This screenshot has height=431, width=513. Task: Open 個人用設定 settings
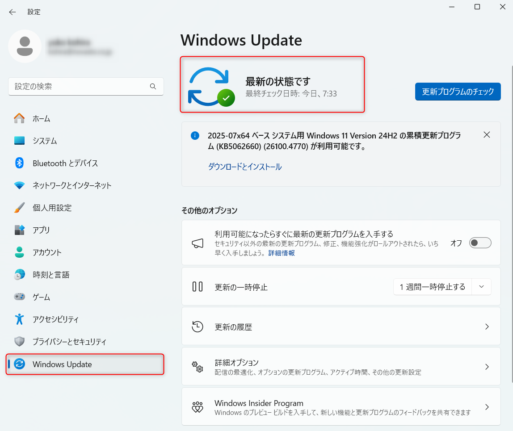pyautogui.click(x=85, y=208)
